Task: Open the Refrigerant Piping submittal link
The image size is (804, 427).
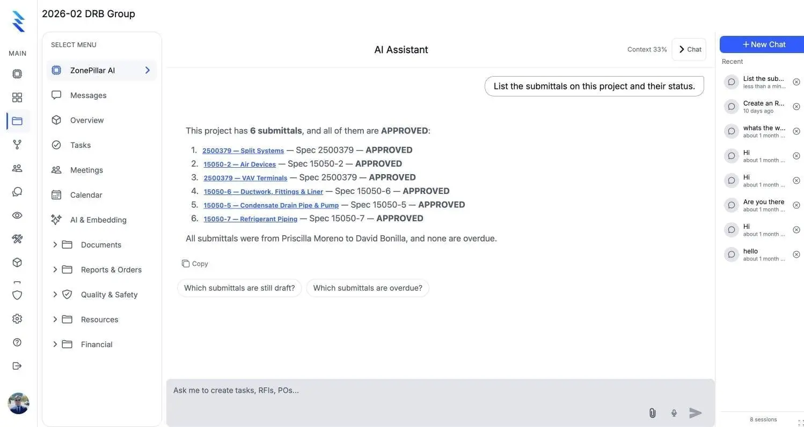Action: point(251,219)
